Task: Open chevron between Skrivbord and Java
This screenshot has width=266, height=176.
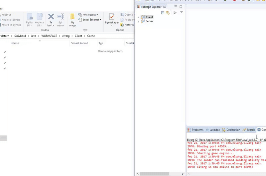Action: point(29,36)
